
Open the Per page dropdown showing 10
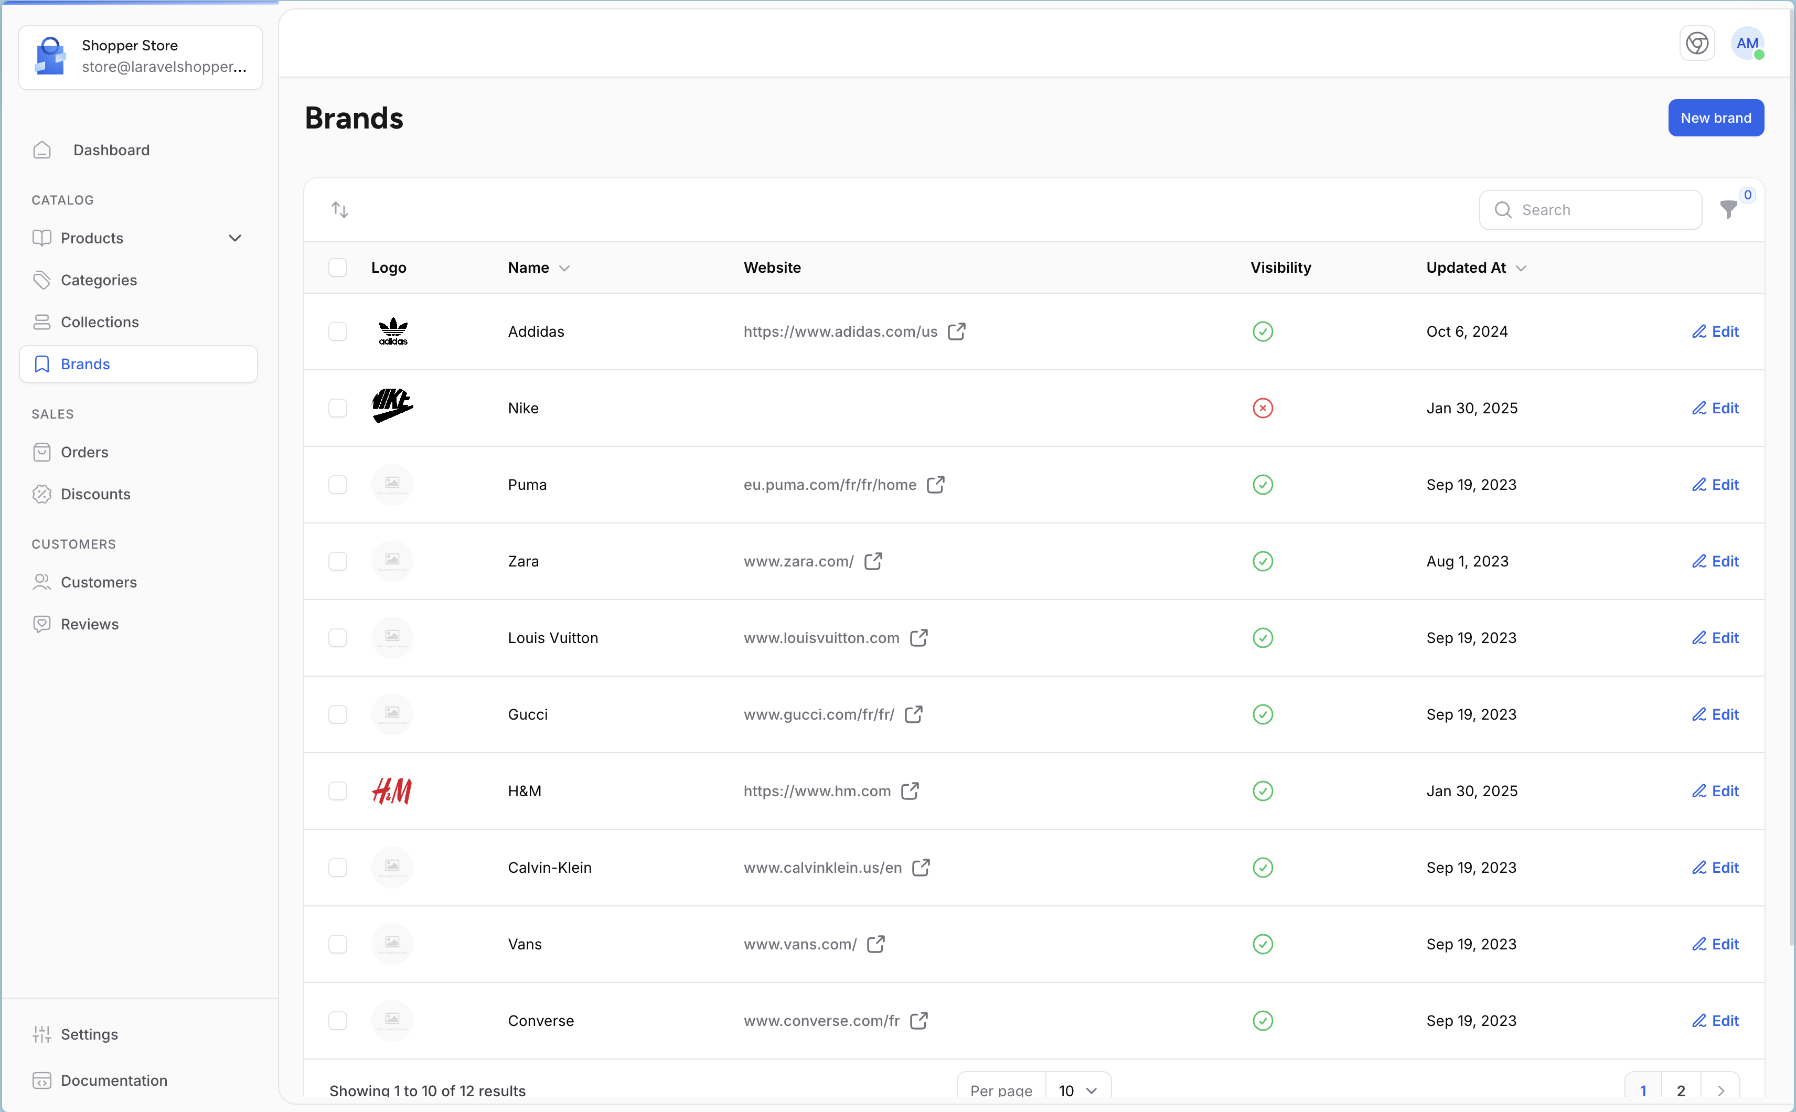click(1077, 1090)
